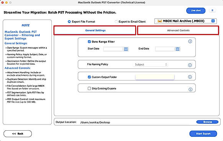
Task: Toggle the Date Range Filter checkbox
Action: coord(89,41)
